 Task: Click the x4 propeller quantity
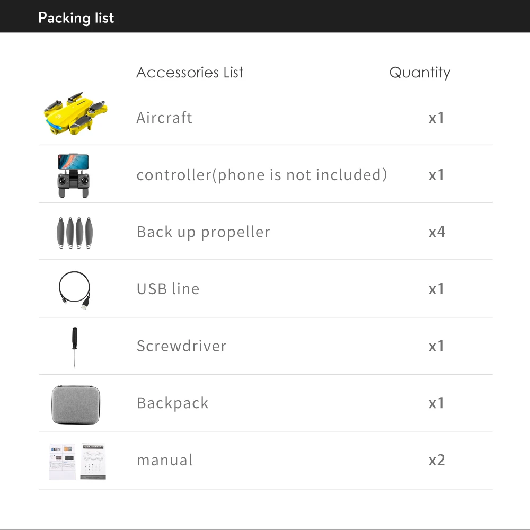[x=437, y=232]
